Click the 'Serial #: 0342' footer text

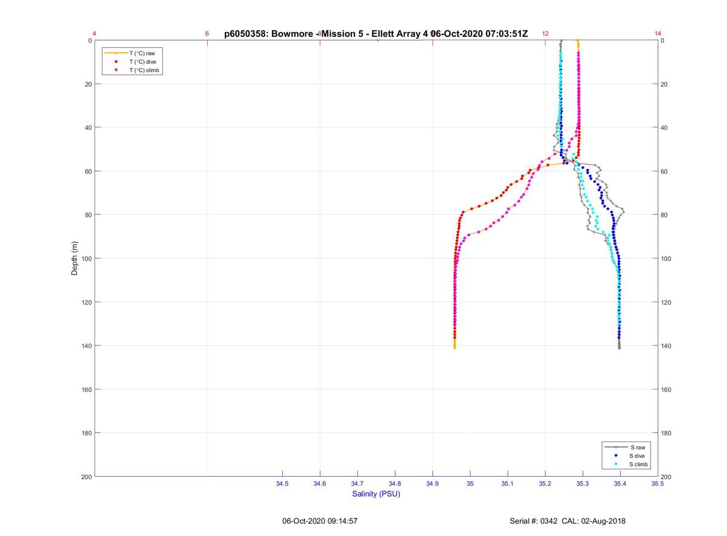coord(534,521)
